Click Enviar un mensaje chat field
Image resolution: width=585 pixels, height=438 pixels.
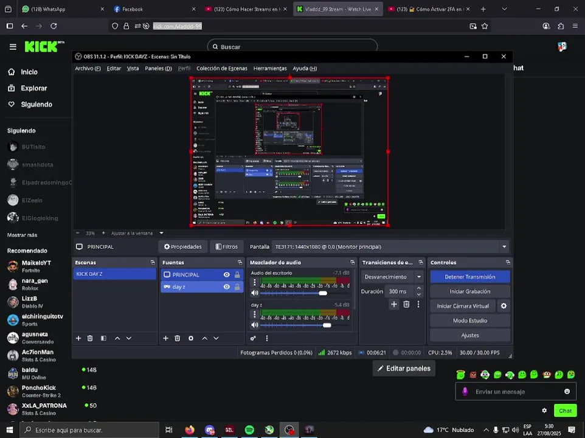click(515, 391)
